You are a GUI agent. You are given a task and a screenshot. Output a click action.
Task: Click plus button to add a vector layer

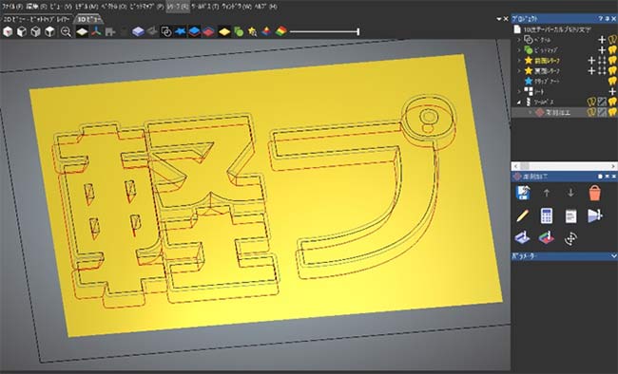click(x=602, y=40)
